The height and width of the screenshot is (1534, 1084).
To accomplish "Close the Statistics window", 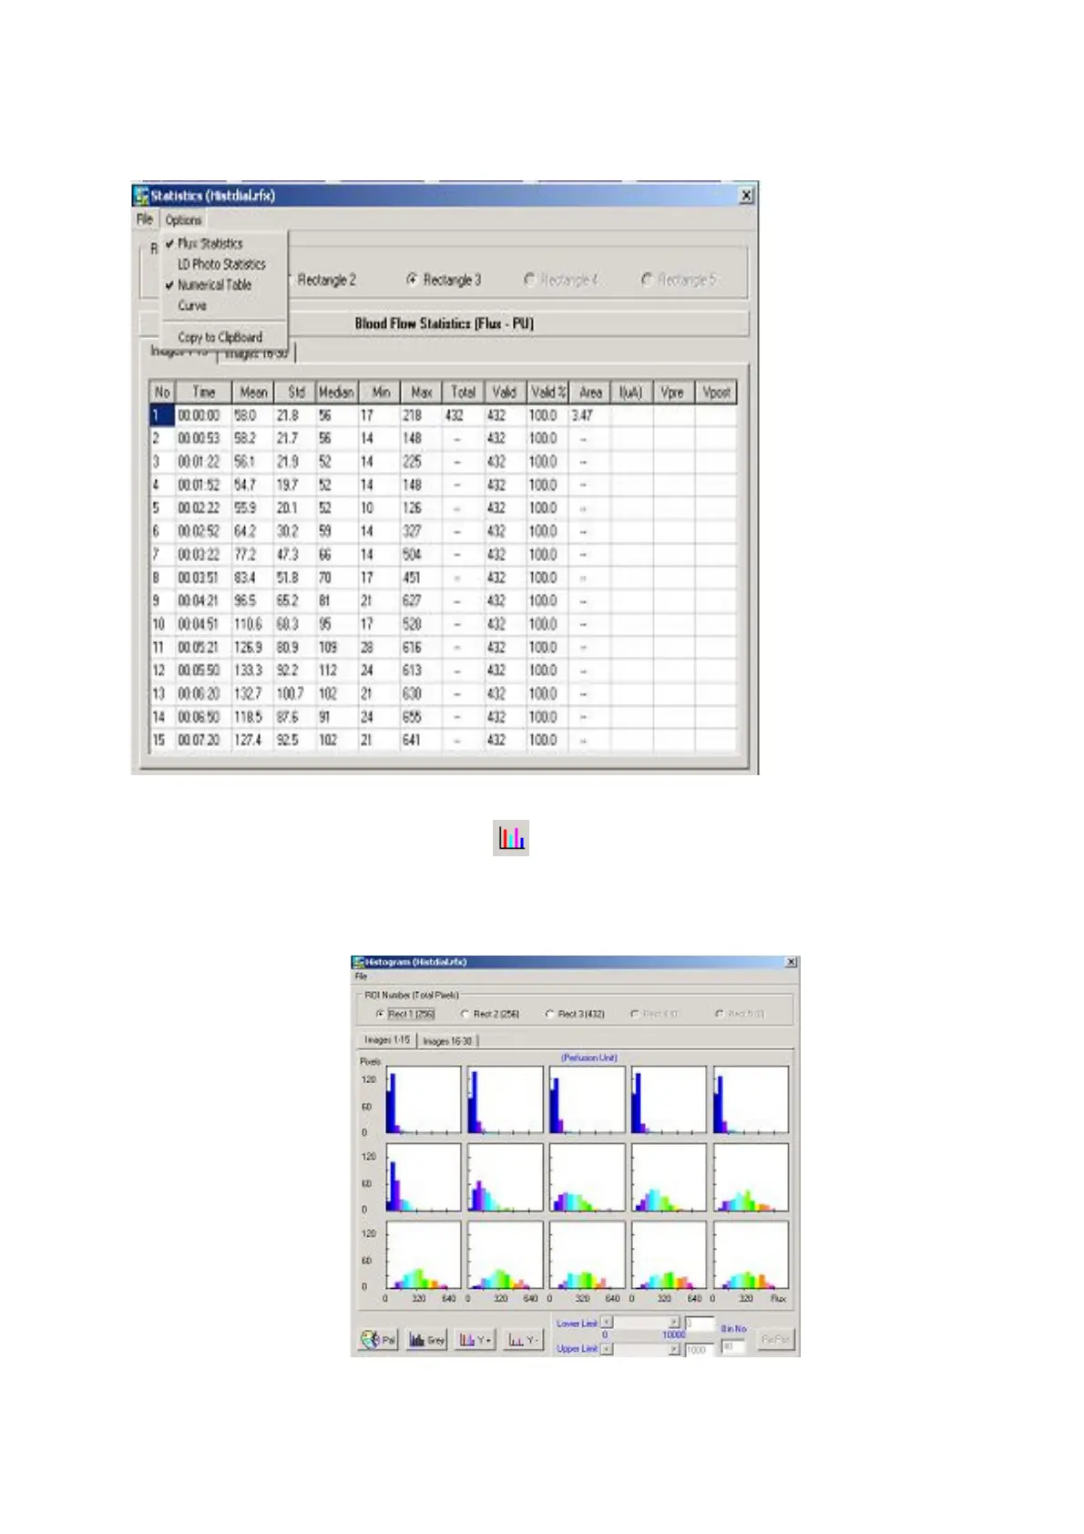I will [x=746, y=195].
